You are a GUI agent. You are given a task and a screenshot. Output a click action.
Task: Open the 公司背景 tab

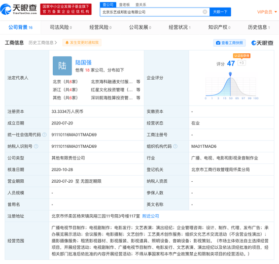[20, 27]
